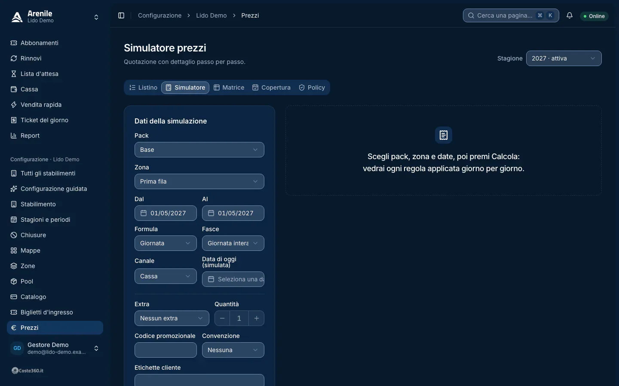Open Mappe configuration
The image size is (619, 386).
click(55, 250)
